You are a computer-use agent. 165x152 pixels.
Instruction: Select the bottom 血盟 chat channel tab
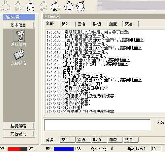tap(115, 140)
